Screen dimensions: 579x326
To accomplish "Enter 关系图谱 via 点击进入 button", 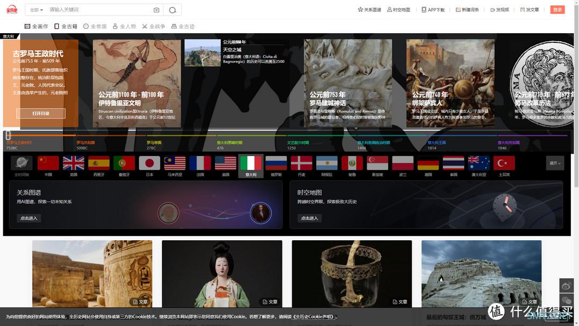I will point(28,218).
